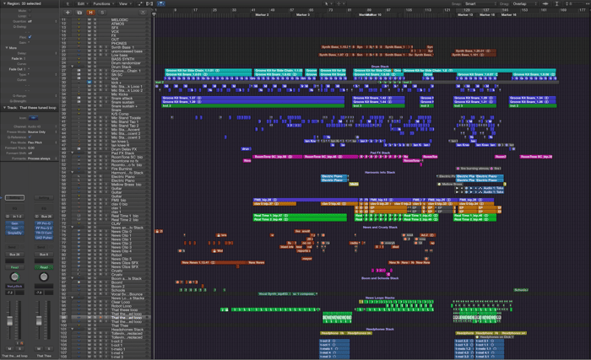This screenshot has height=360, width=591.
Task: Toggle the global Solo S button in track header
Action: pos(102,13)
